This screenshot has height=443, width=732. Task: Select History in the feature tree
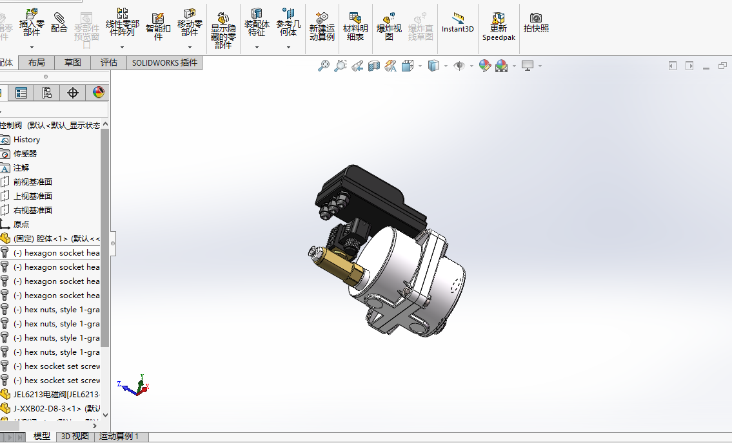coord(26,140)
